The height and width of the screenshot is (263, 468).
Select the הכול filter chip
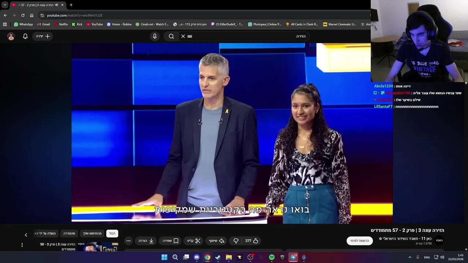[112, 233]
